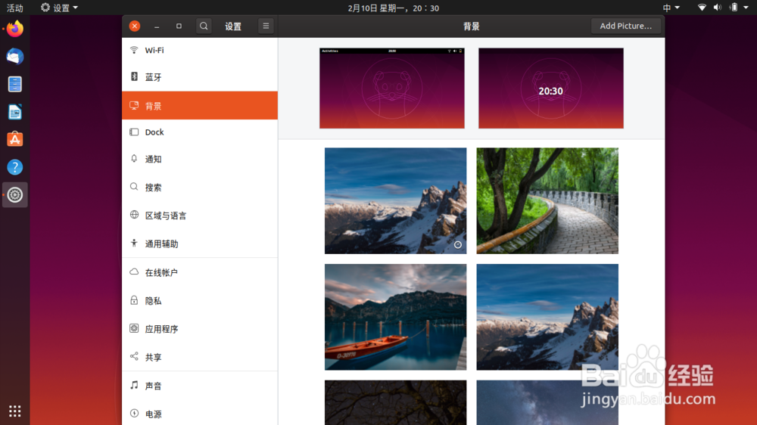Click the Add Picture... button
This screenshot has height=425, width=757.
(626, 26)
